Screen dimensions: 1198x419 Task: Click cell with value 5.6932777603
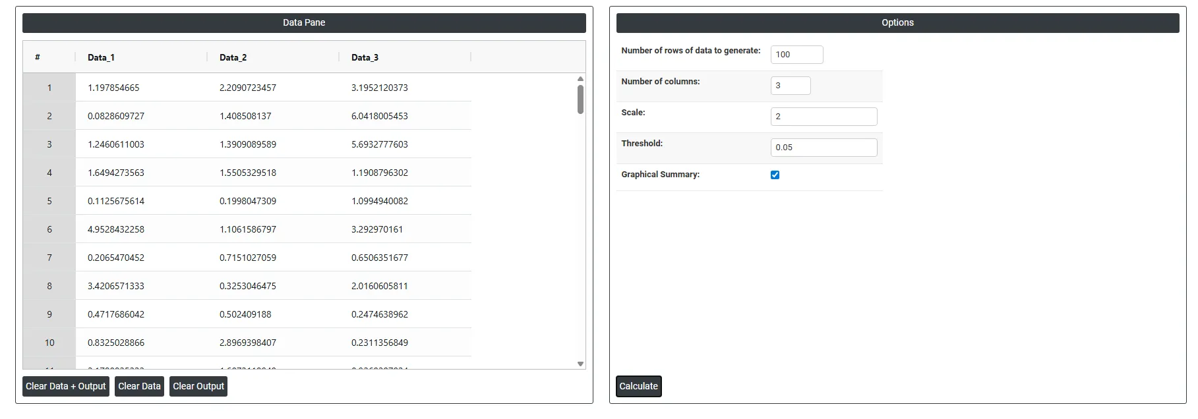[405, 144]
